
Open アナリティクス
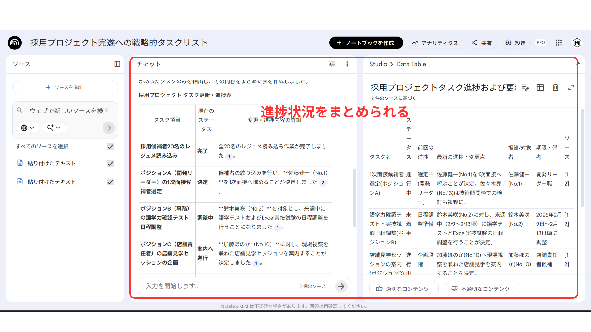point(436,43)
